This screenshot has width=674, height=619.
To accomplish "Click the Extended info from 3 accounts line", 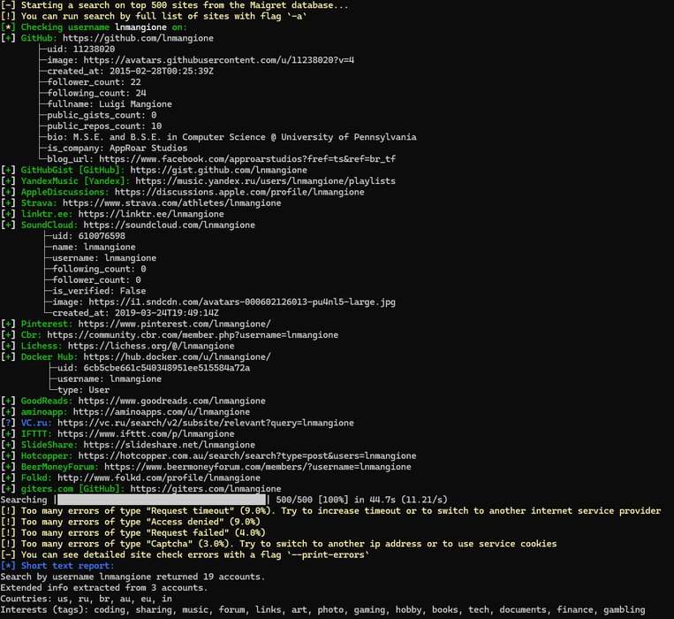I will coord(104,588).
